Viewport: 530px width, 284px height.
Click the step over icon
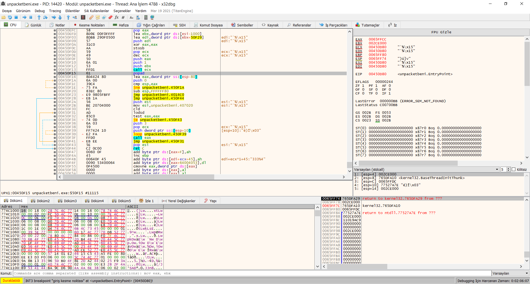click(45, 17)
